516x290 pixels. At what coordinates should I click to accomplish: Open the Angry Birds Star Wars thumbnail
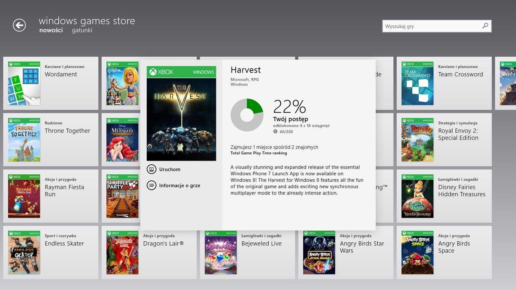point(319,252)
